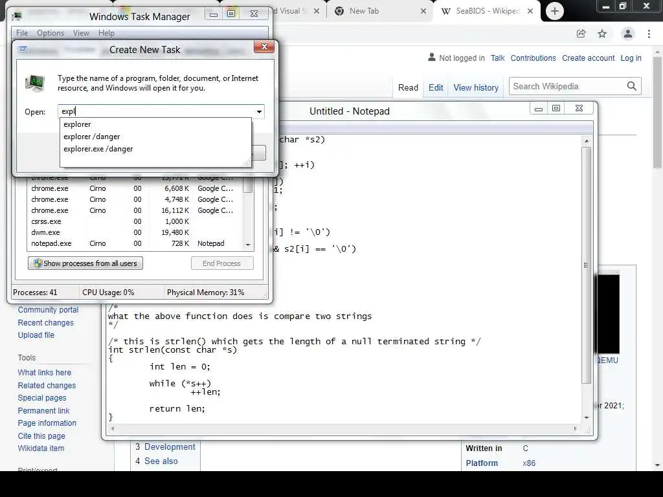Click the Task Manager title bar icon

click(17, 16)
